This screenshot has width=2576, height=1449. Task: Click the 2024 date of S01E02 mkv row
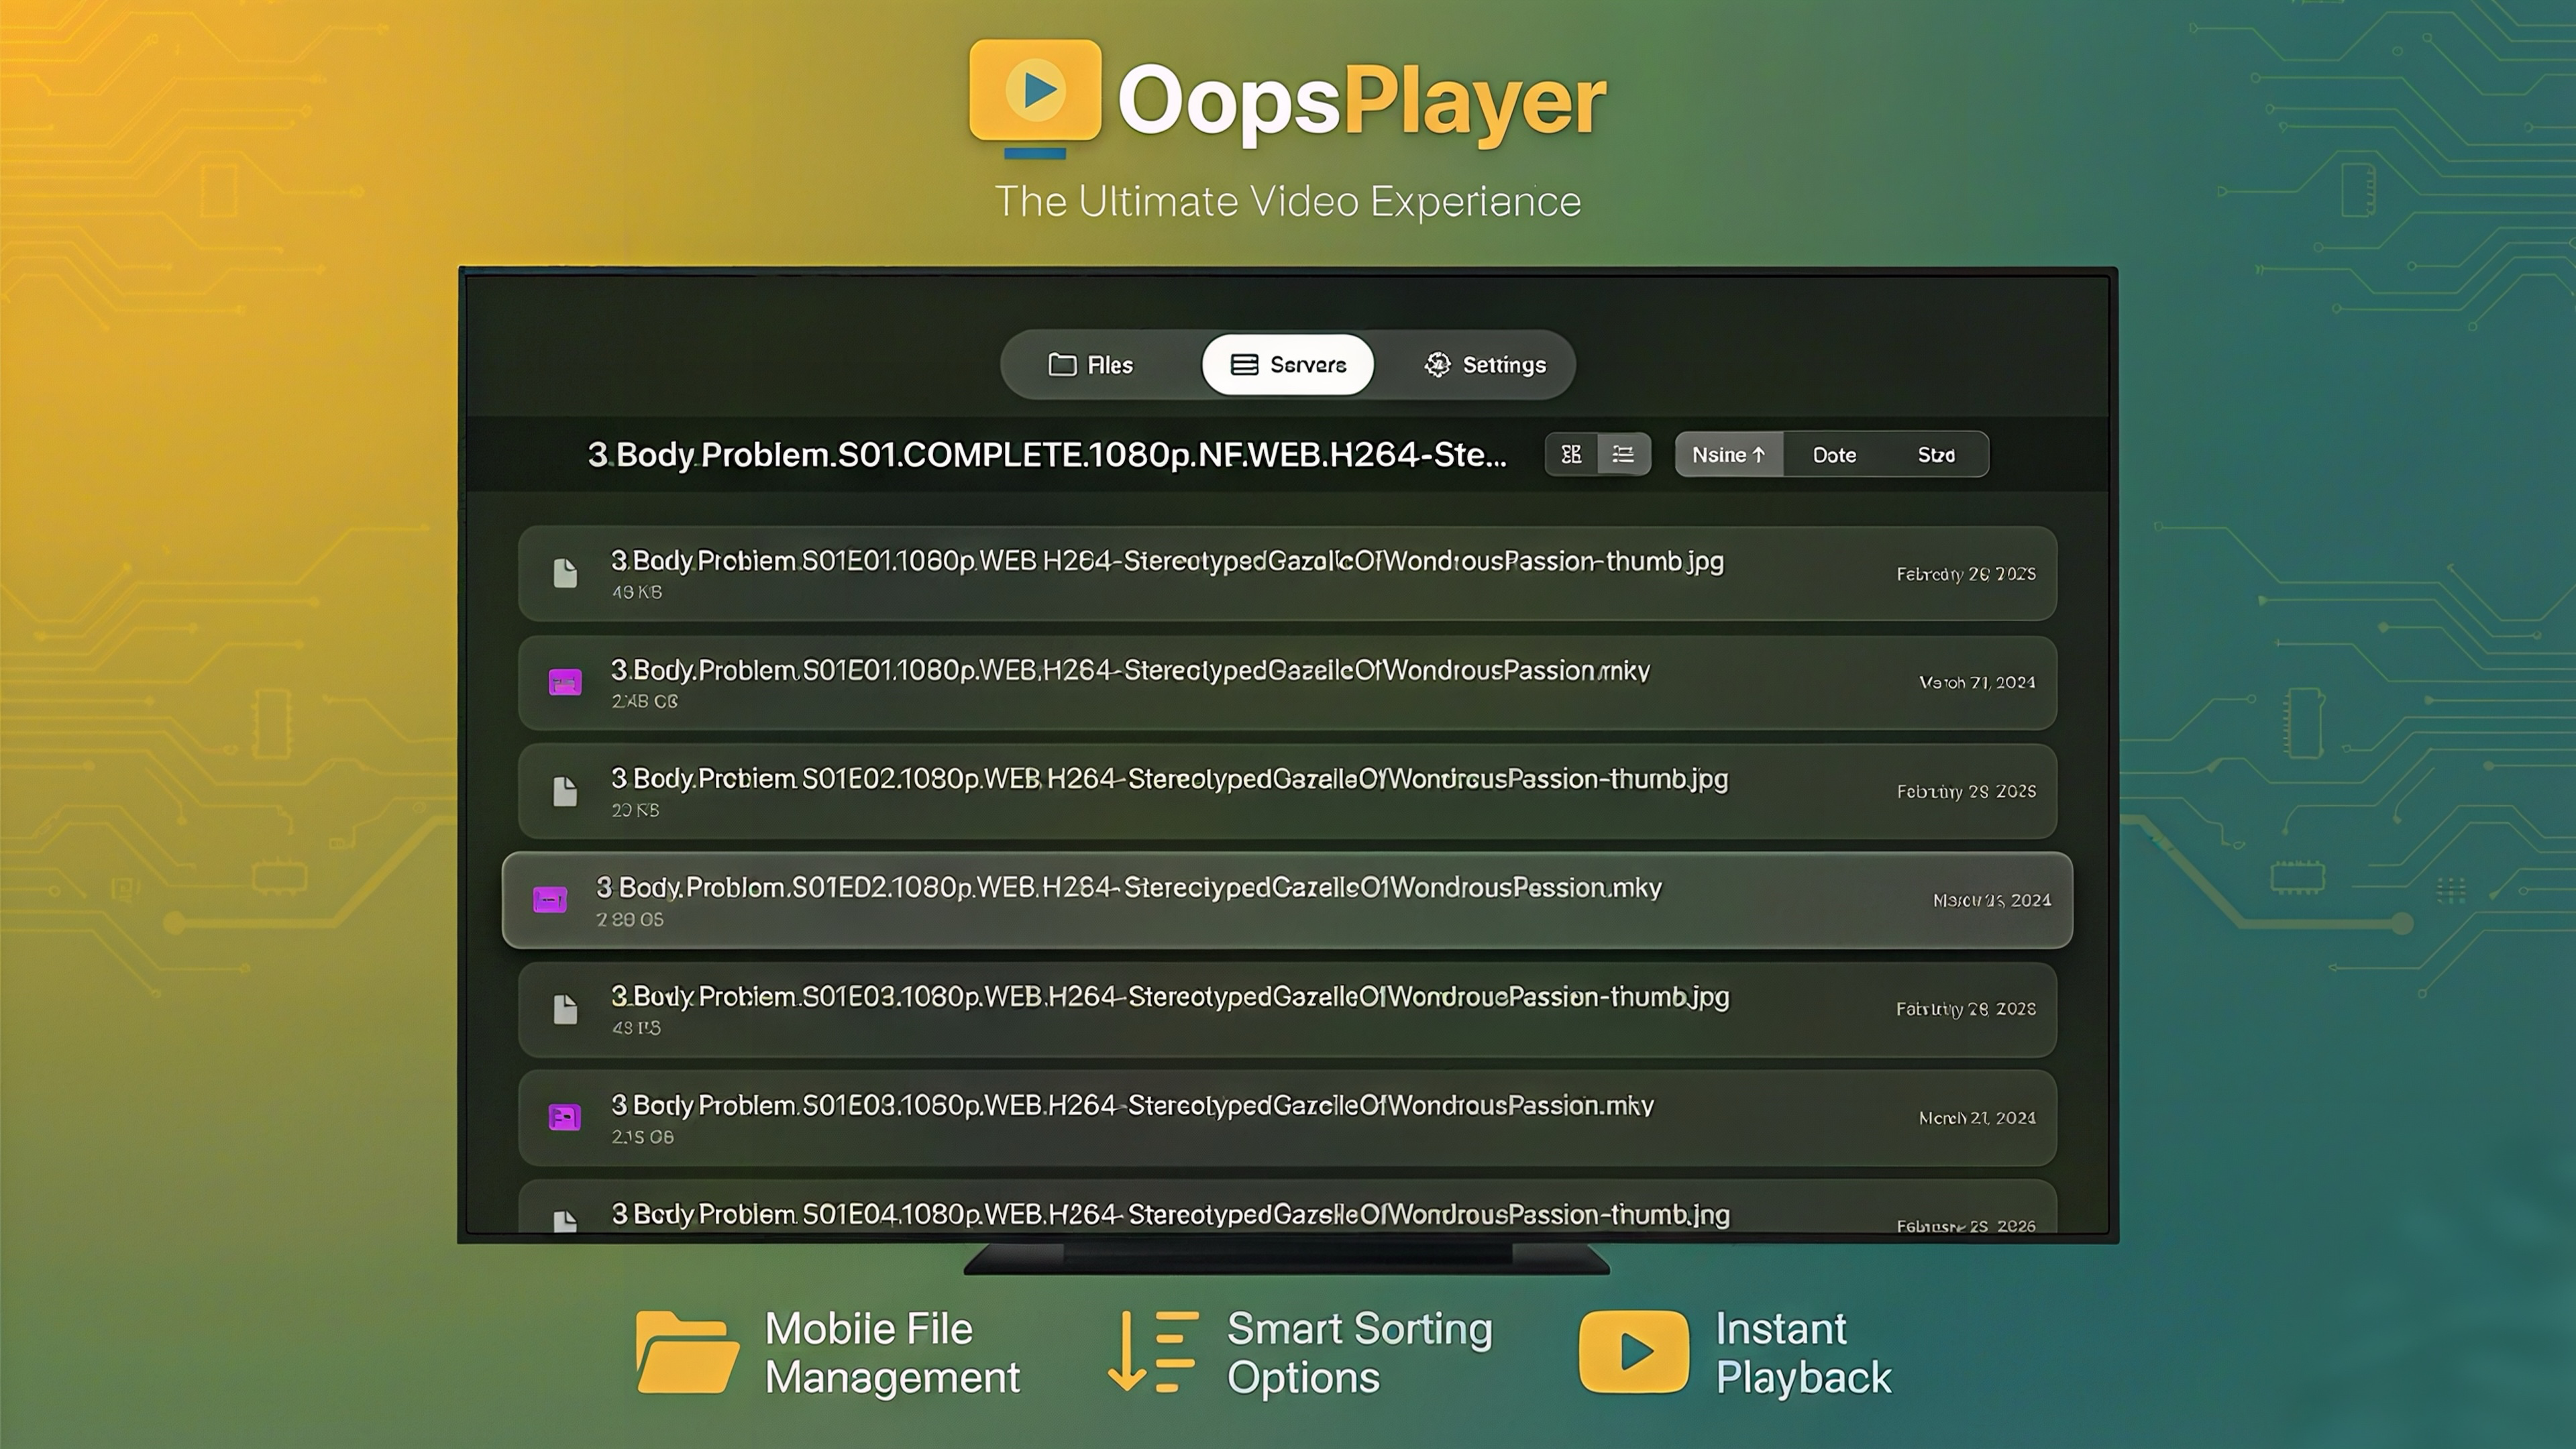pyautogui.click(x=1992, y=900)
